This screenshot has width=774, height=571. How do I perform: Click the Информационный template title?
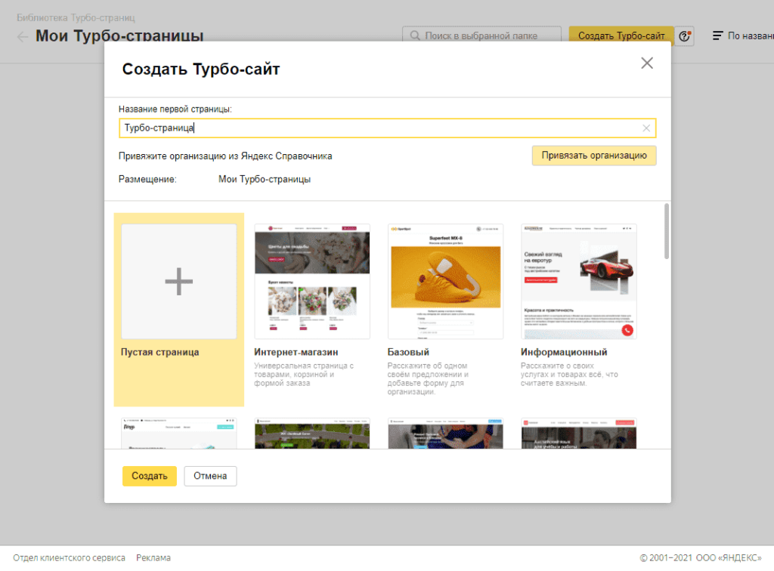pyautogui.click(x=564, y=352)
